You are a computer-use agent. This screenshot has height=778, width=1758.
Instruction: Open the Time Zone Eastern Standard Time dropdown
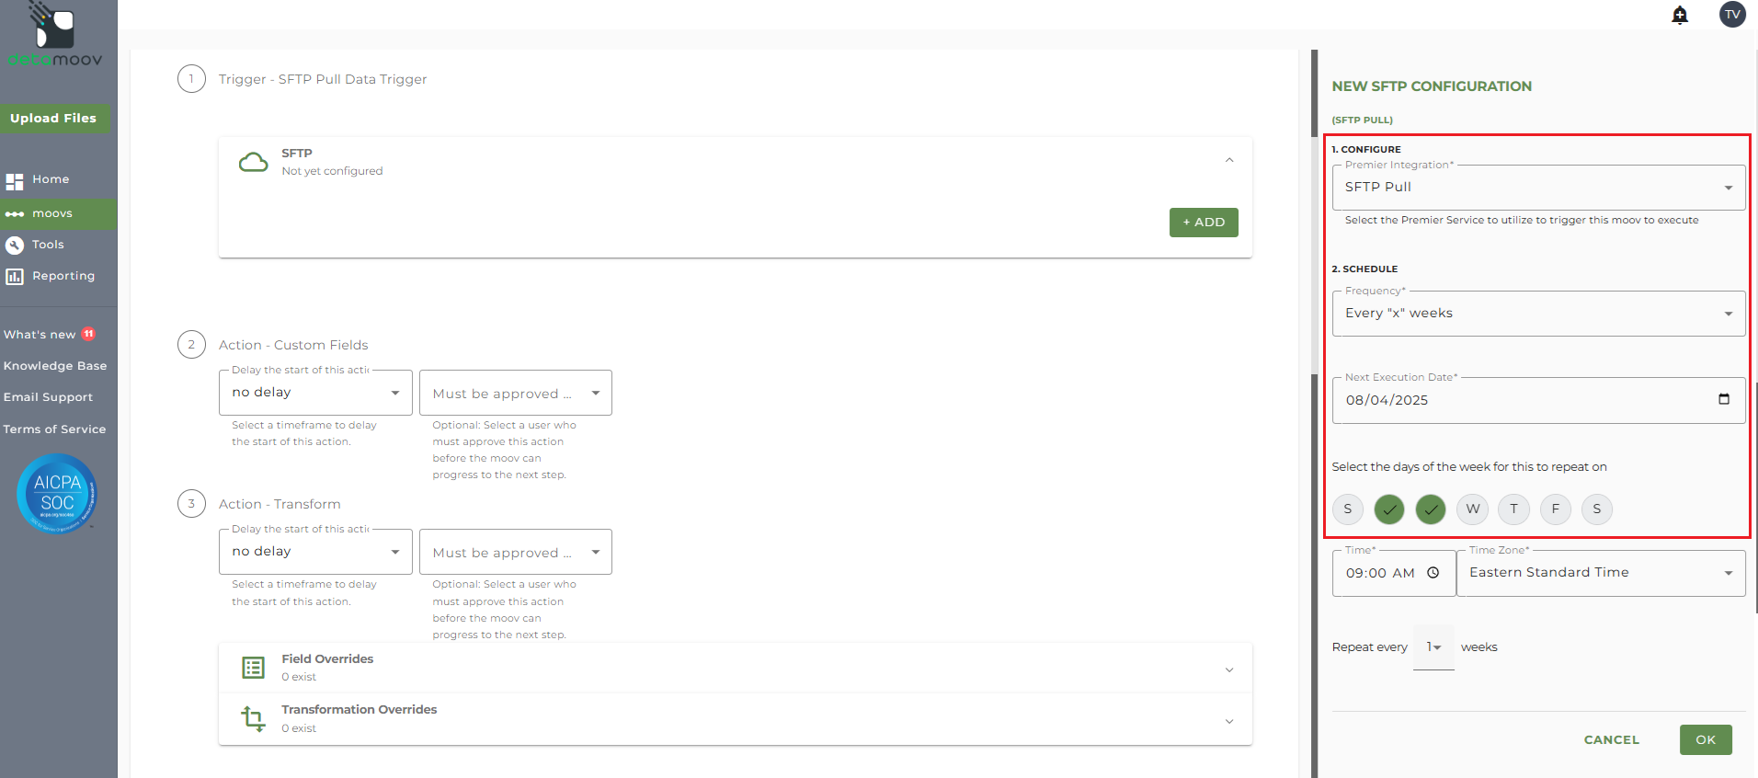tap(1601, 572)
